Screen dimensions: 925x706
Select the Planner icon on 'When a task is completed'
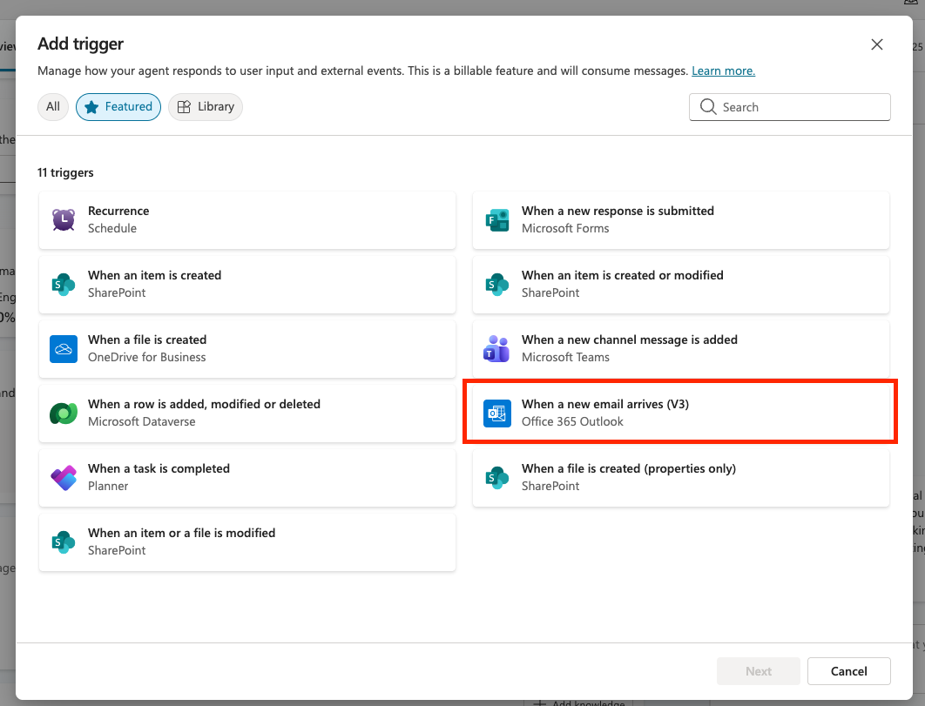coord(61,477)
